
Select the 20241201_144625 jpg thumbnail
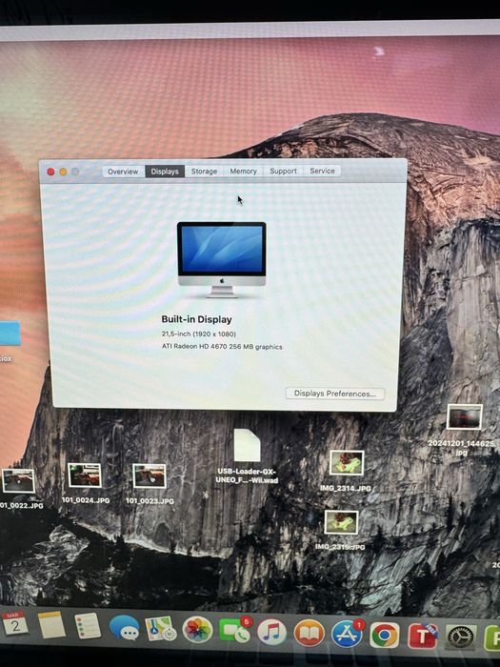pyautogui.click(x=465, y=417)
